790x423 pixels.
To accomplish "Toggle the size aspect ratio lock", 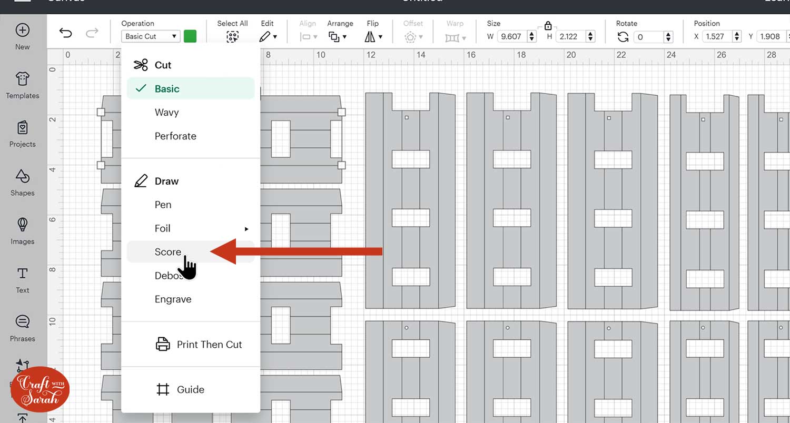I will [x=548, y=26].
